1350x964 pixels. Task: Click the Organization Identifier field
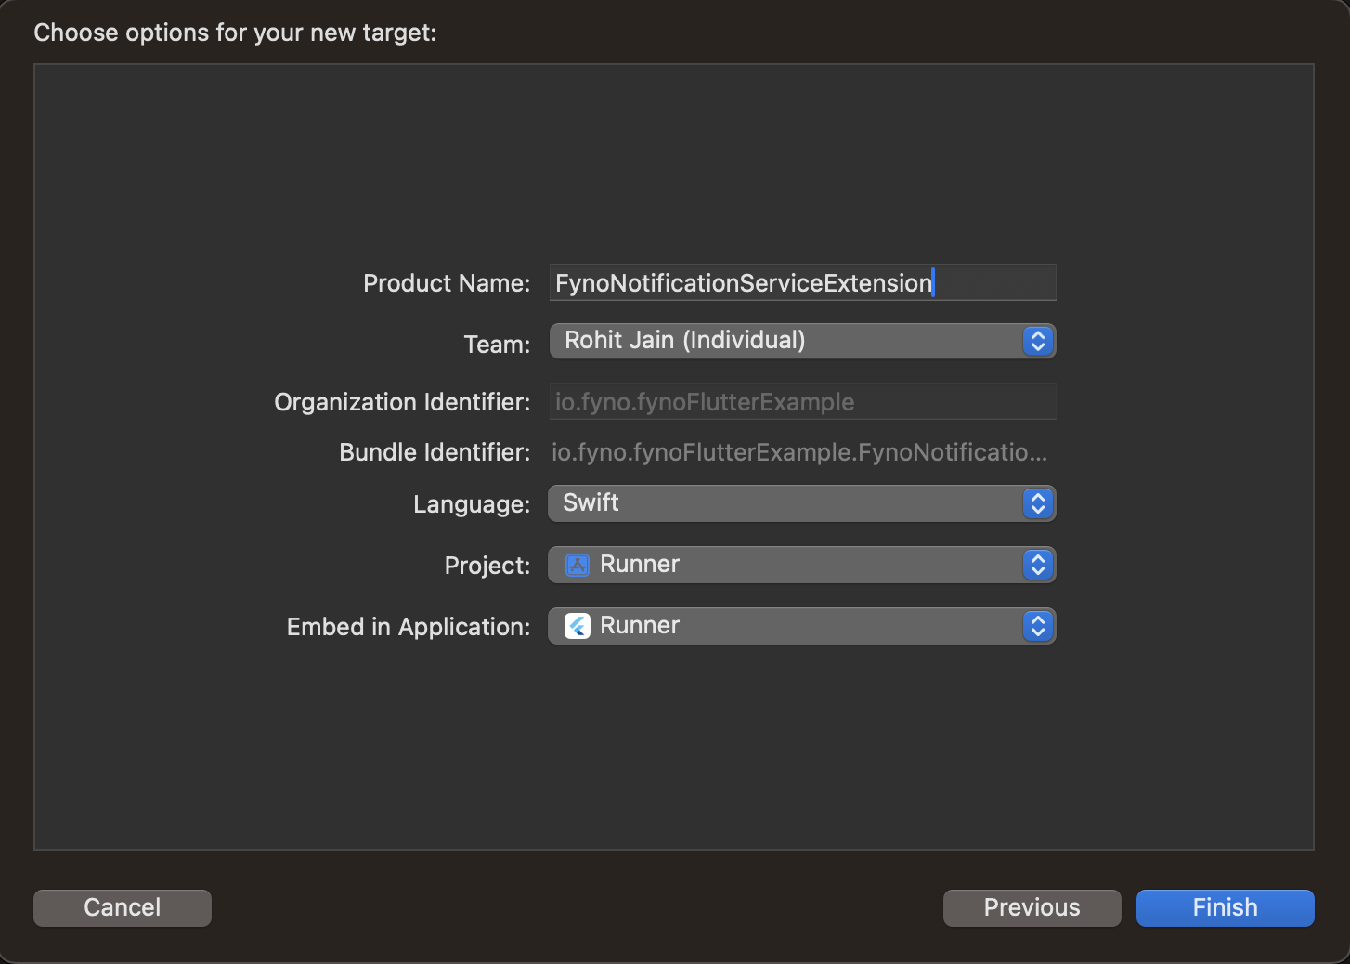(x=802, y=402)
